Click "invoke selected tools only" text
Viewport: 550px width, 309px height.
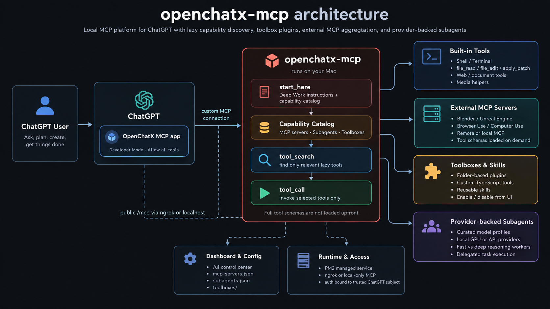click(x=310, y=198)
